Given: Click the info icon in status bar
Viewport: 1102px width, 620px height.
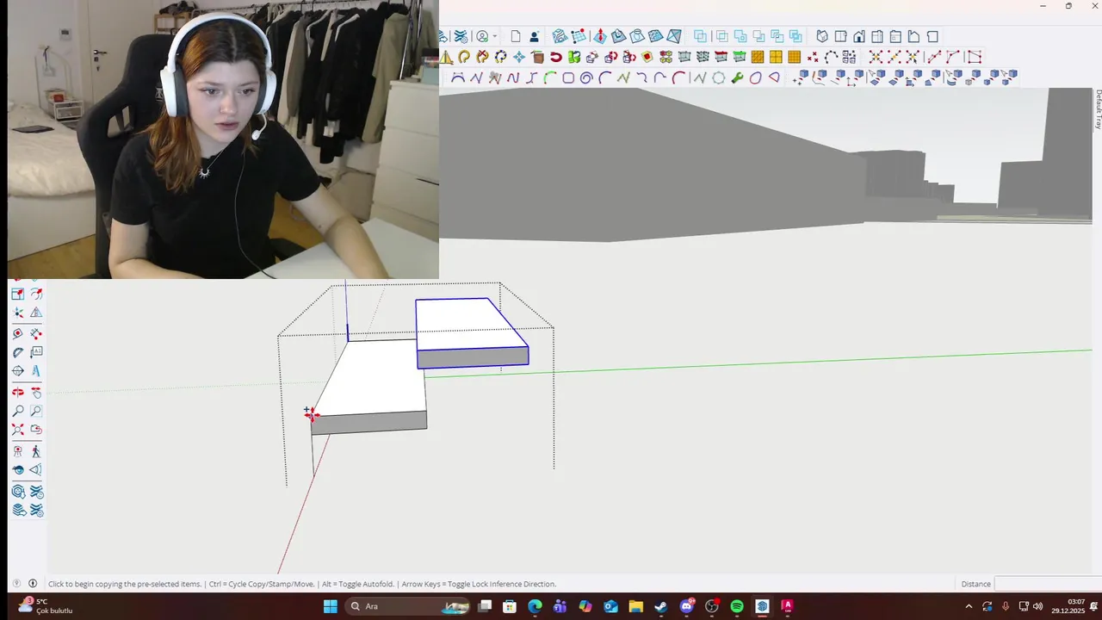Looking at the screenshot, I should 33,584.
